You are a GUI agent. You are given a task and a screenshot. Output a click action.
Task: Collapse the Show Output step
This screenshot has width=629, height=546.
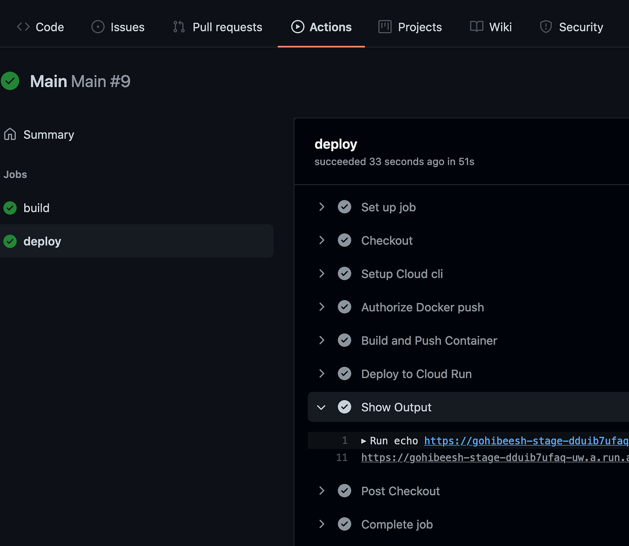(321, 407)
